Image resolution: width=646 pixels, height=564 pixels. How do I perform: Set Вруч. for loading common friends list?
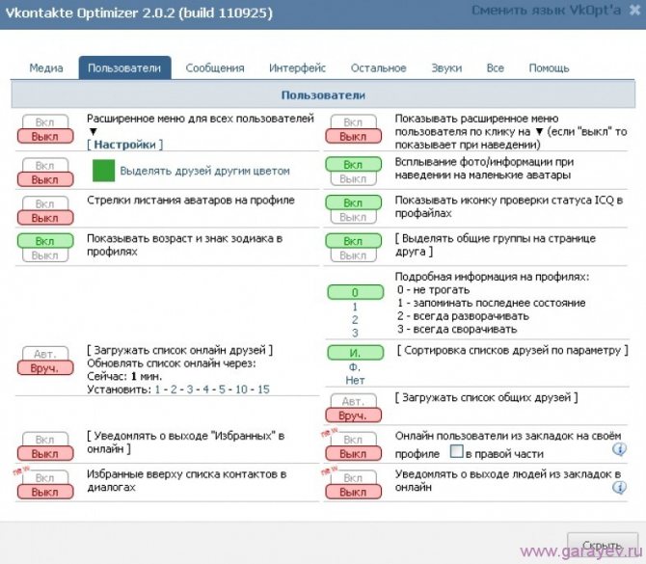[353, 416]
